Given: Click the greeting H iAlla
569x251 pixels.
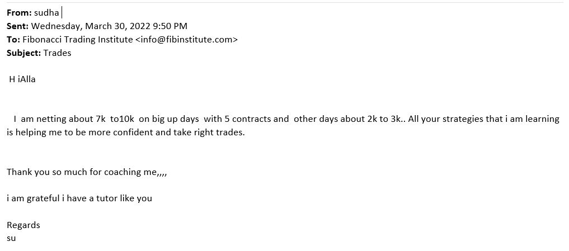Looking at the screenshot, I should 22,79.
